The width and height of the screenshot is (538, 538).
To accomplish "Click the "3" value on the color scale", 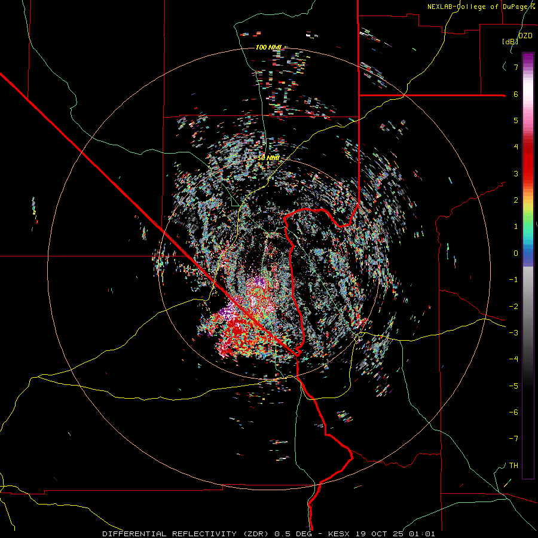I will pos(516,173).
